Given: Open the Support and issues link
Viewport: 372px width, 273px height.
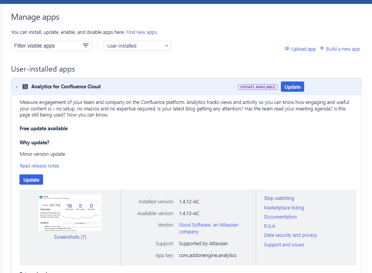Looking at the screenshot, I should pyautogui.click(x=284, y=244).
